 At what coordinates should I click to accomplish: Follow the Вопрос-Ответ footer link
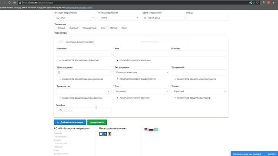(x=61, y=153)
